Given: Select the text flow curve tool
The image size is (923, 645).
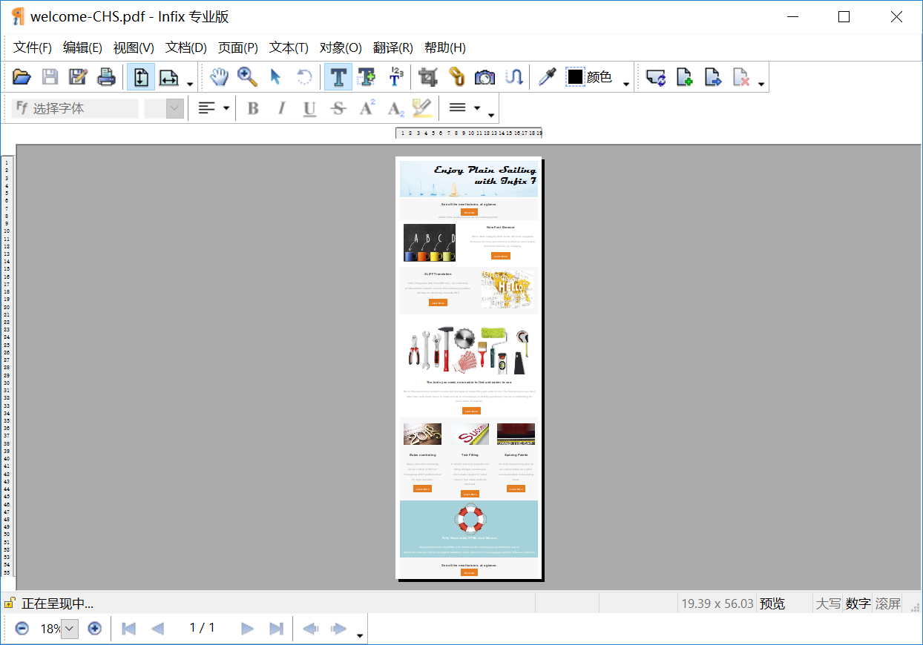Looking at the screenshot, I should (514, 77).
